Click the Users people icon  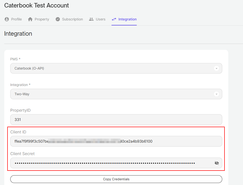[91, 19]
